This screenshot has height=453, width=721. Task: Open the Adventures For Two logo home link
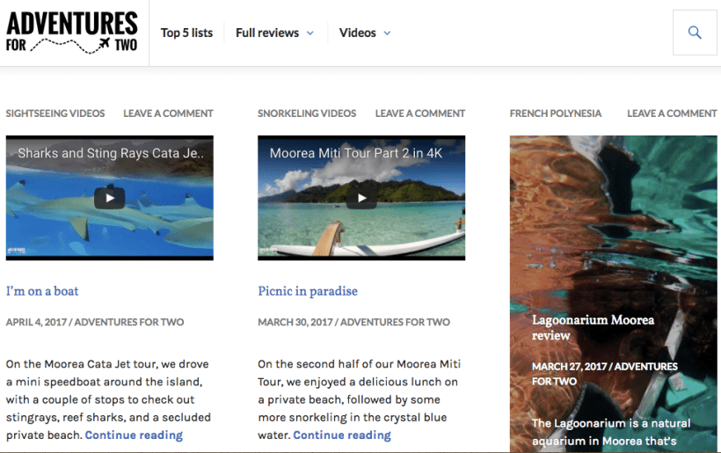click(x=72, y=33)
